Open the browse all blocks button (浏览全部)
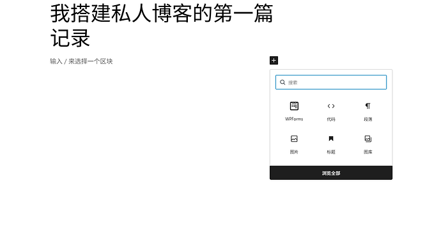This screenshot has width=441, height=236. coord(331,173)
